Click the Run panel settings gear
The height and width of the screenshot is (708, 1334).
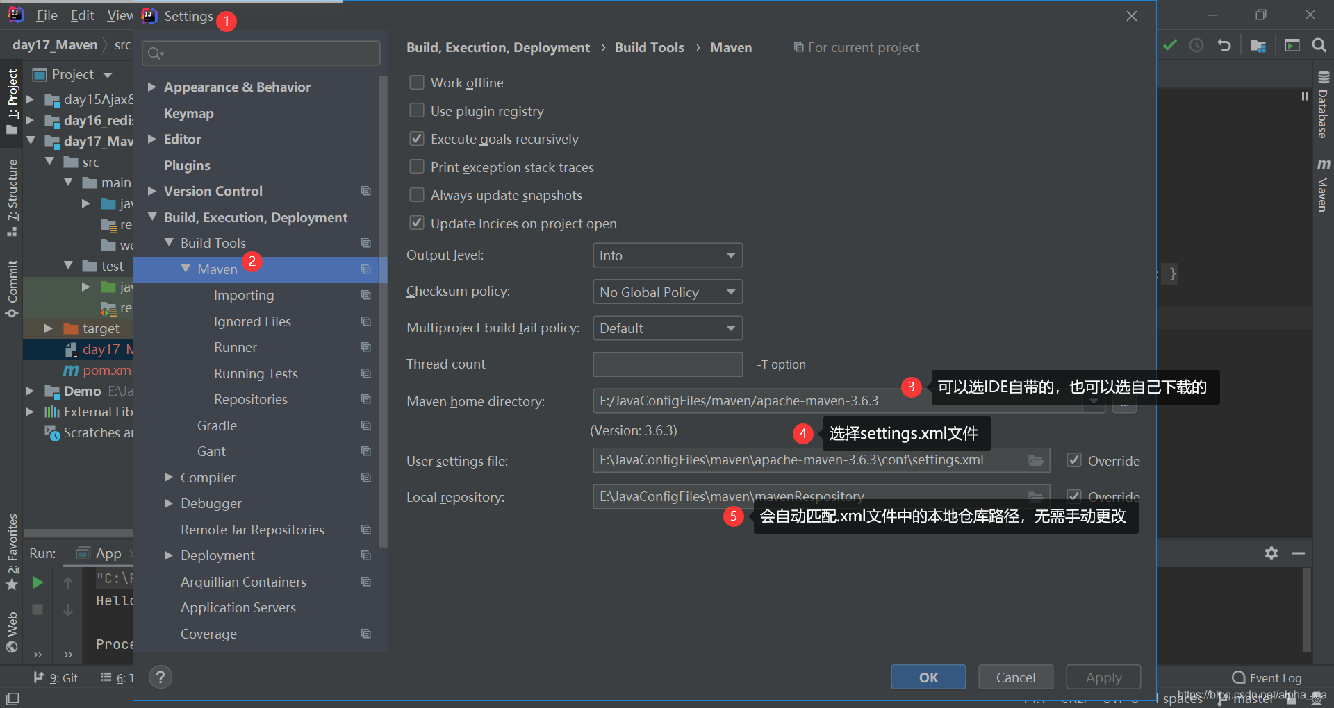click(x=1271, y=553)
